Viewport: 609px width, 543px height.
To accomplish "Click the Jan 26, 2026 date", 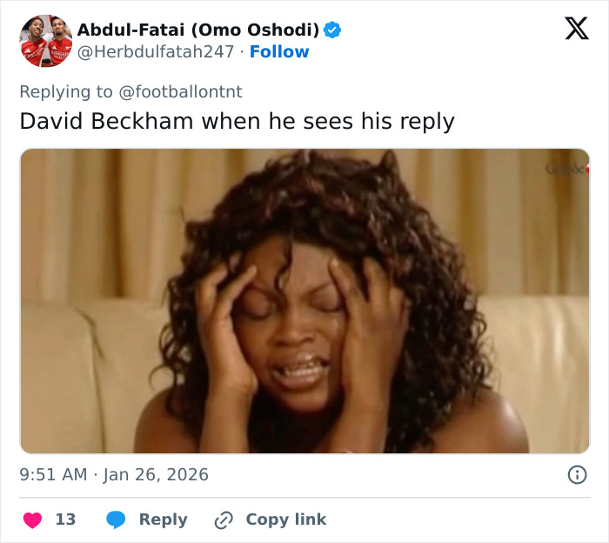I will [157, 474].
